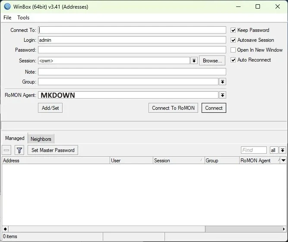Sort by the User column header
The height and width of the screenshot is (242, 288).
(x=131, y=161)
